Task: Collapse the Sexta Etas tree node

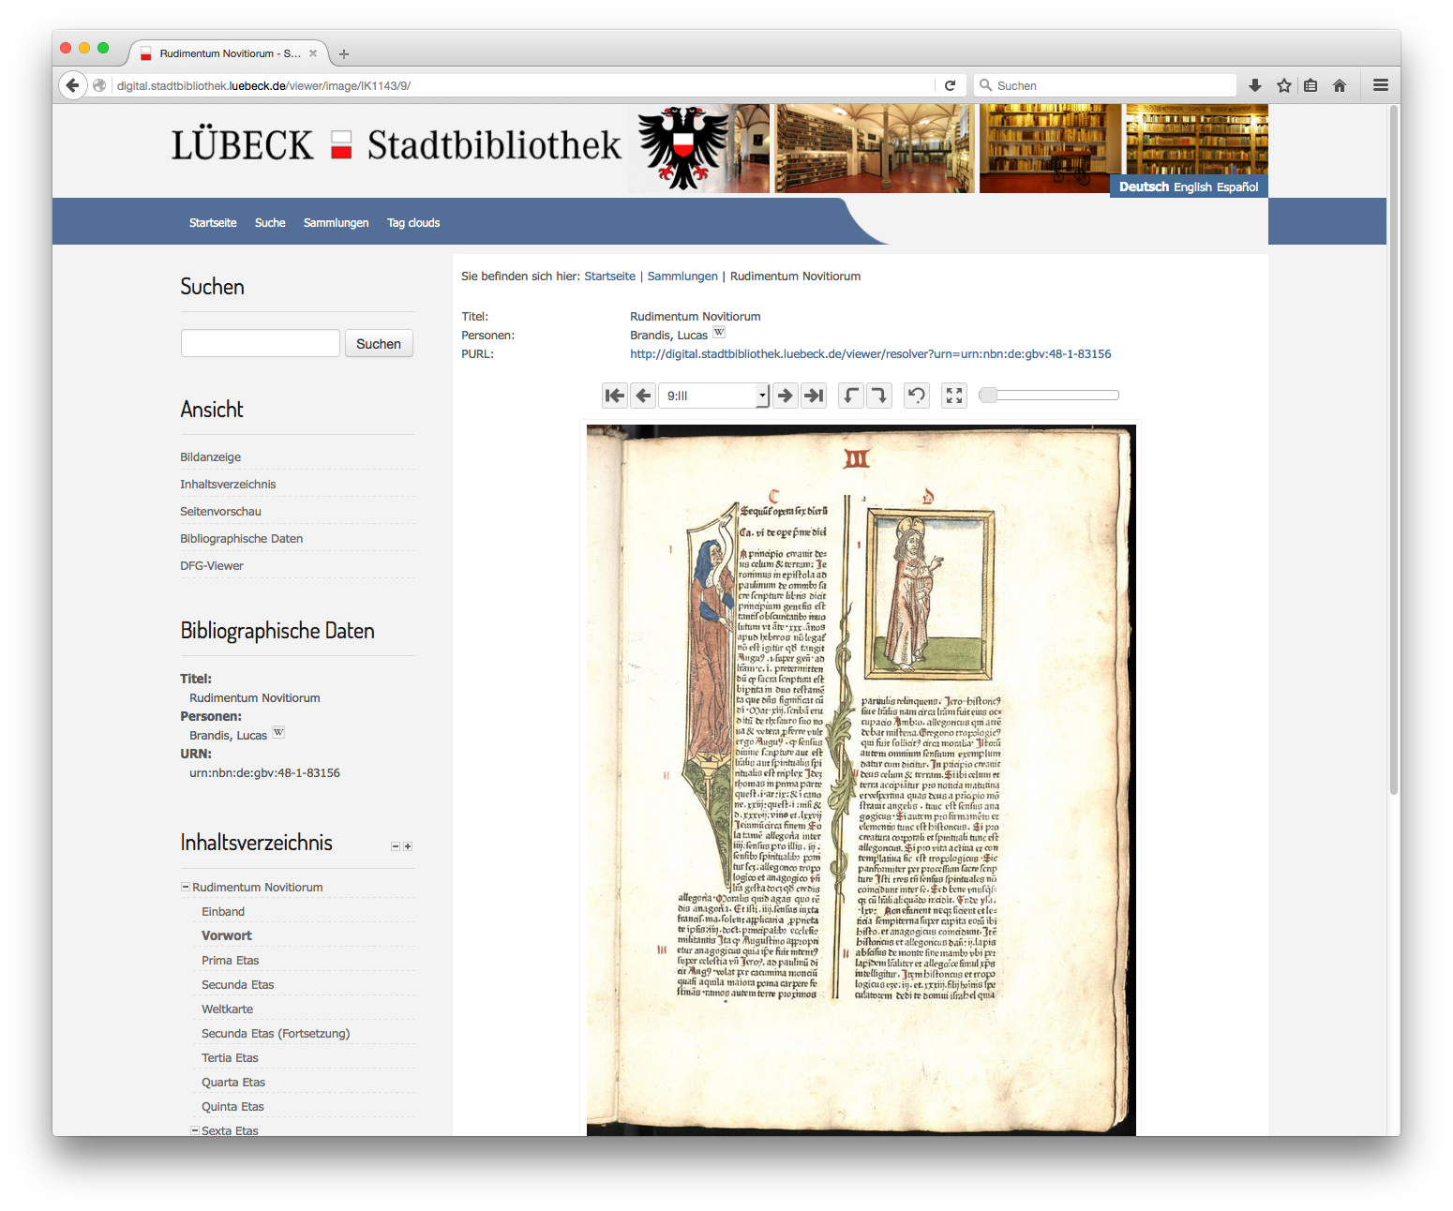Action: [195, 1130]
